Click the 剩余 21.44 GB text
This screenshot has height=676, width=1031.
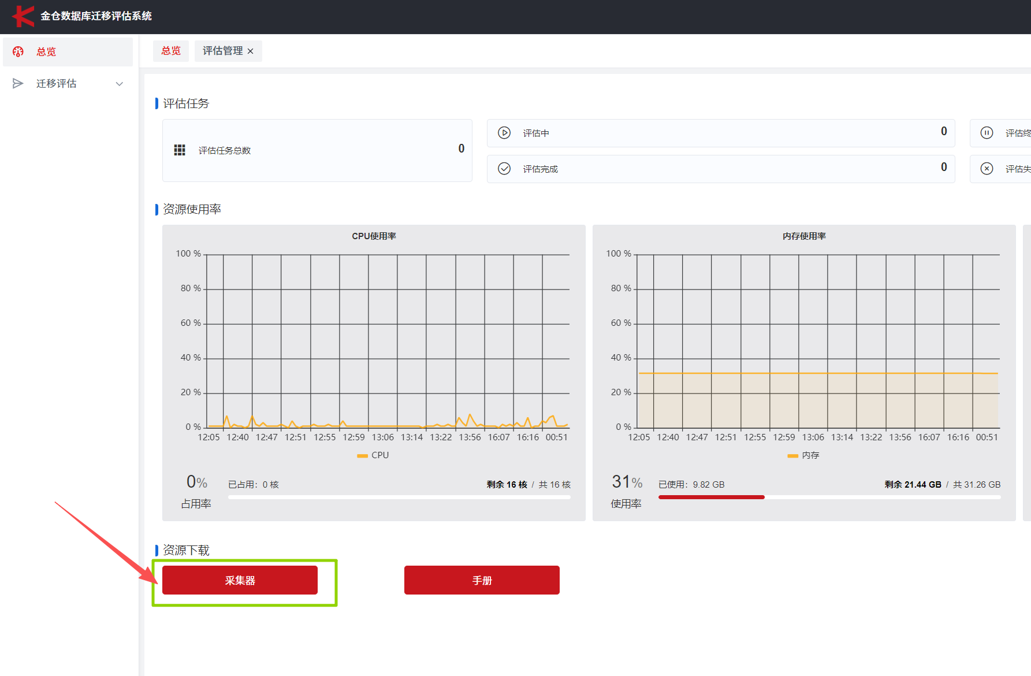coord(913,484)
